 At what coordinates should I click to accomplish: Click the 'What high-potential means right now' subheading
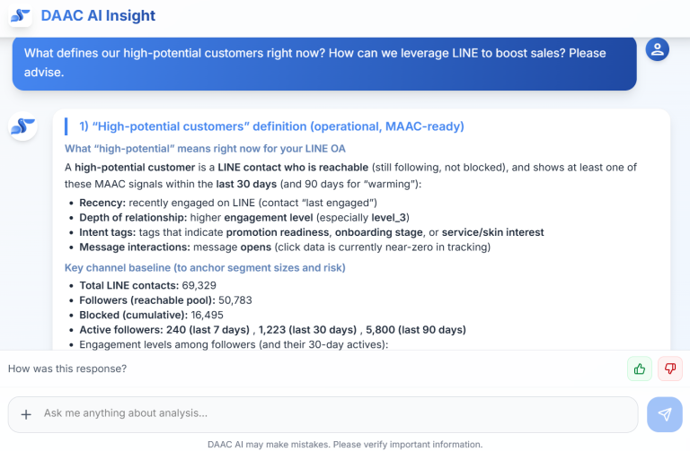click(x=205, y=148)
